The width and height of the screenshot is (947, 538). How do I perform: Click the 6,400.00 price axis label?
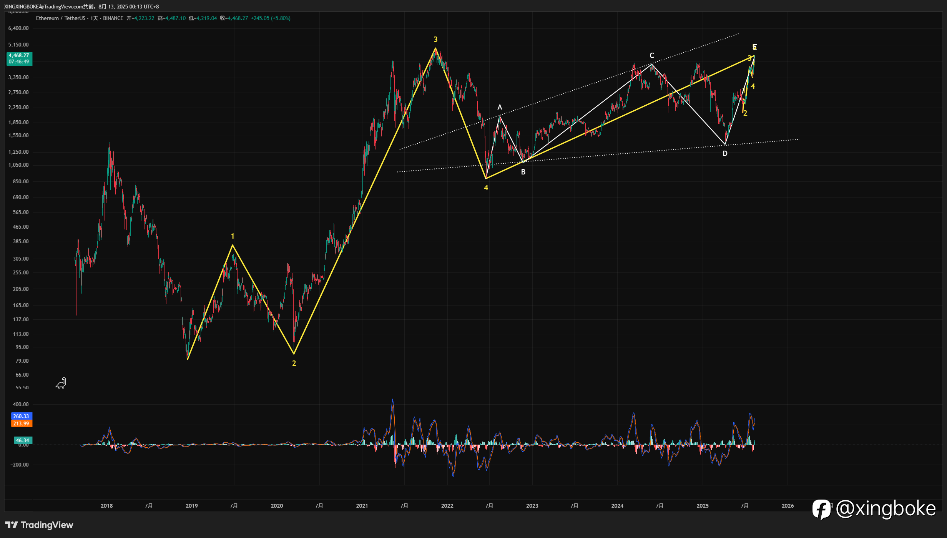(18, 28)
